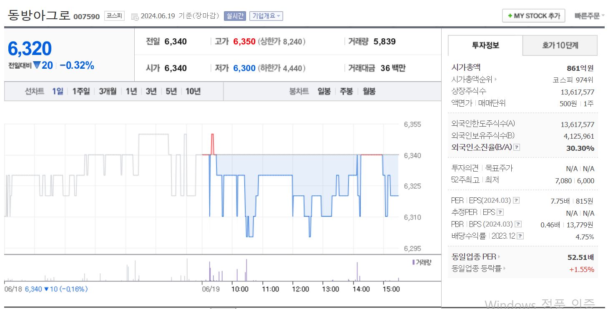Select the 3년 line chart period
This screenshot has height=309, width=608.
151,91
